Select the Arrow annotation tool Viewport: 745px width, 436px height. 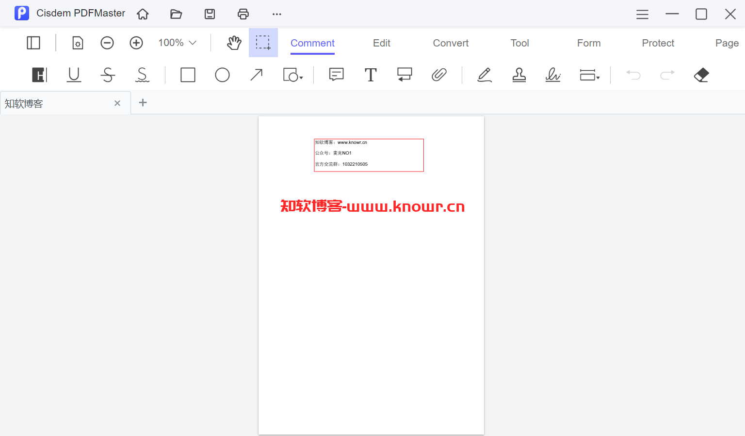(257, 75)
